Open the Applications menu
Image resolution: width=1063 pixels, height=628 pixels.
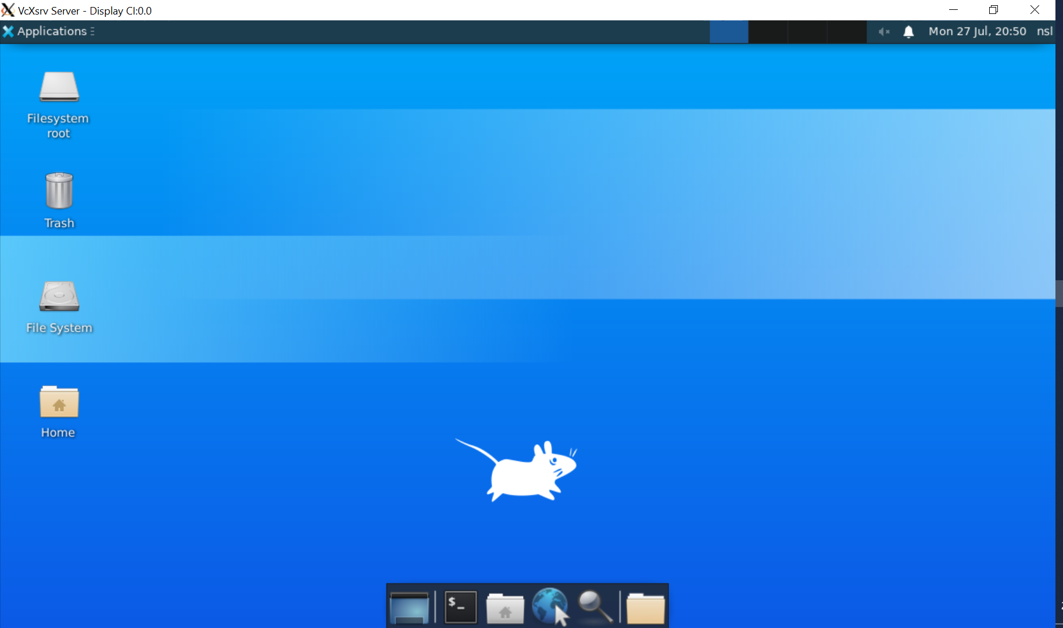(x=52, y=31)
